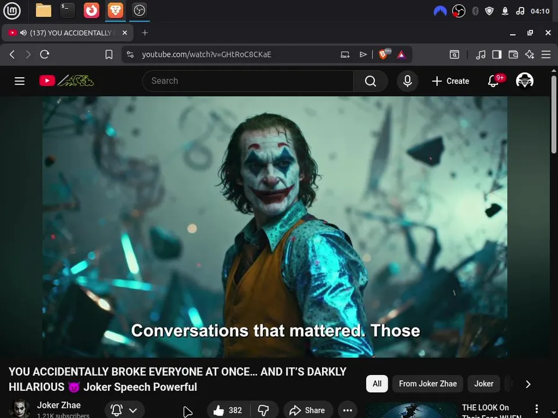Screen dimensions: 558x418
Task: Open the Linux Mint start menu
Action: click(x=12, y=10)
